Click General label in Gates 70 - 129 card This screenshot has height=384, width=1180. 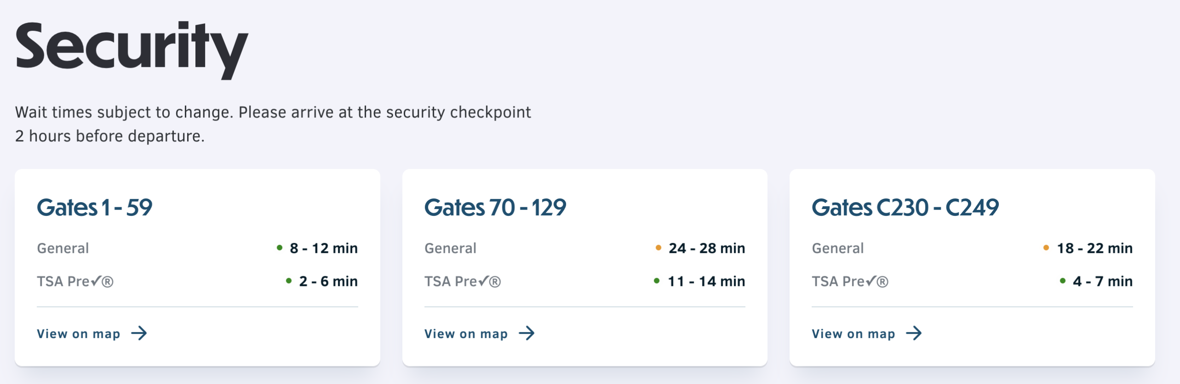click(x=450, y=248)
